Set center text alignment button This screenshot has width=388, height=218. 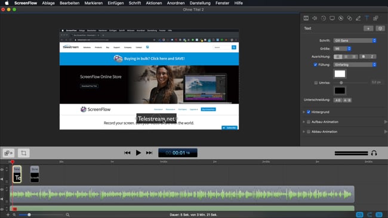pos(346,57)
